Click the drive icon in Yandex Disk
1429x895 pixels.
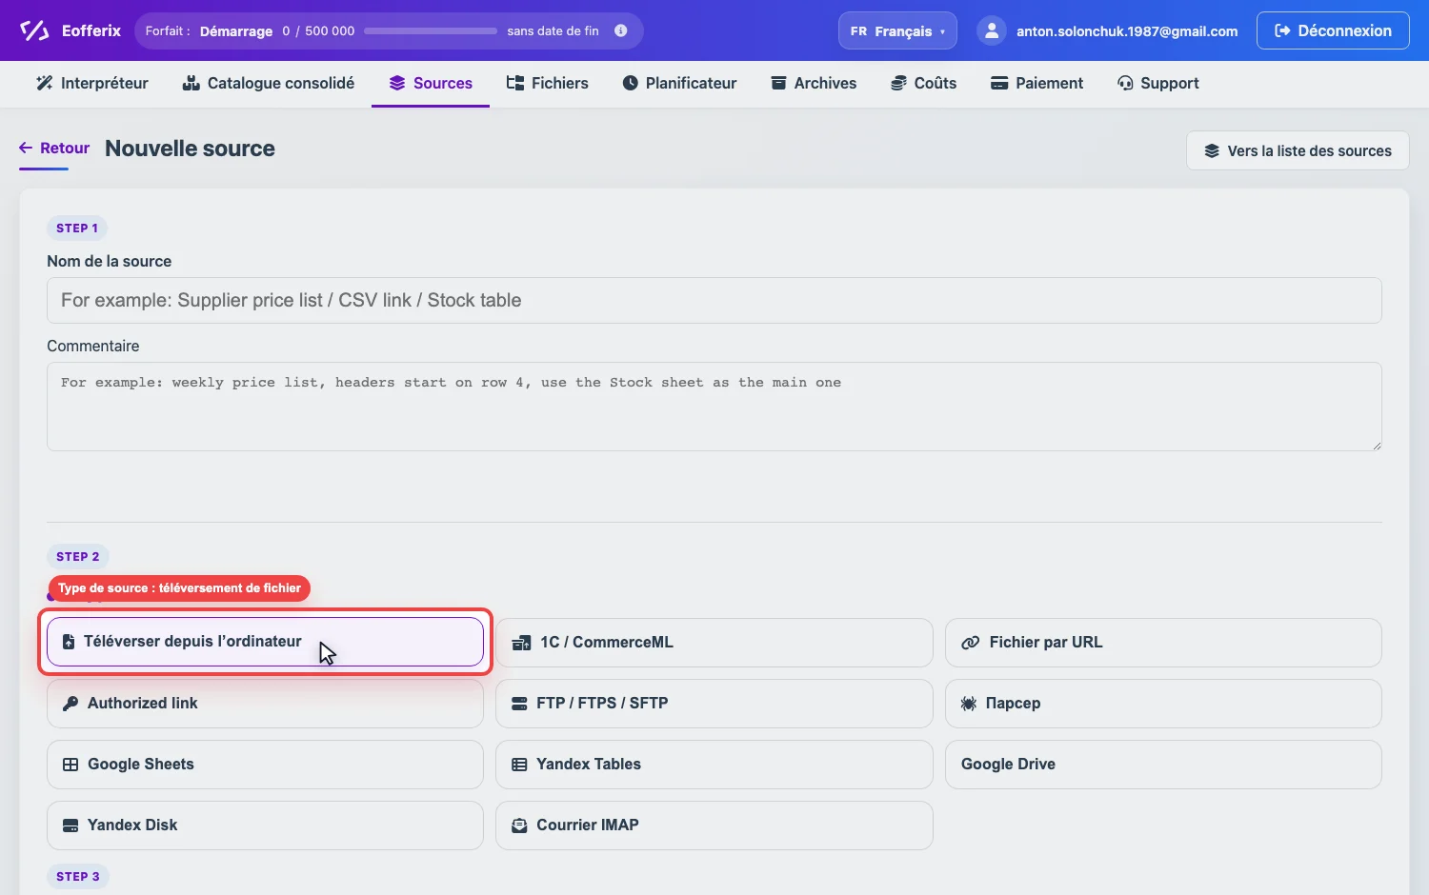[70, 825]
